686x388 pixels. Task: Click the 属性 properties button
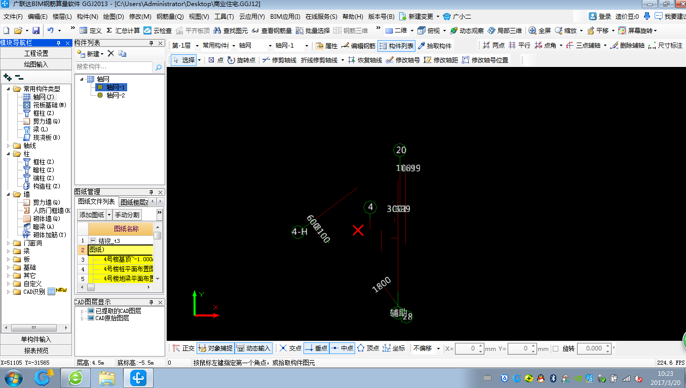(326, 46)
